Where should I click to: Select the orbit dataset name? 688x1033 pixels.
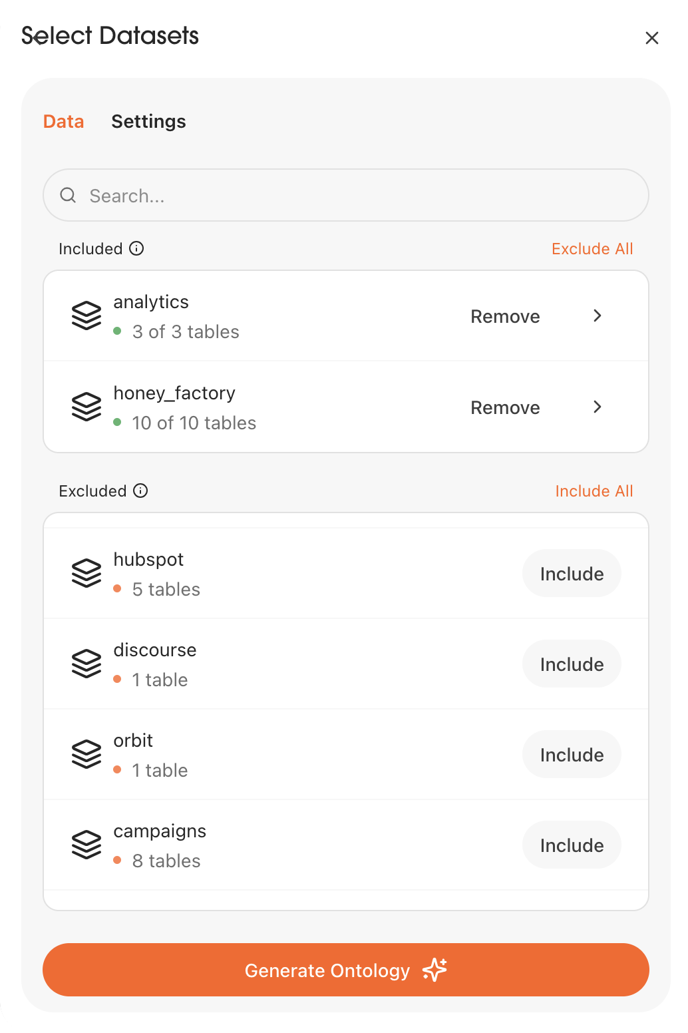click(x=133, y=741)
